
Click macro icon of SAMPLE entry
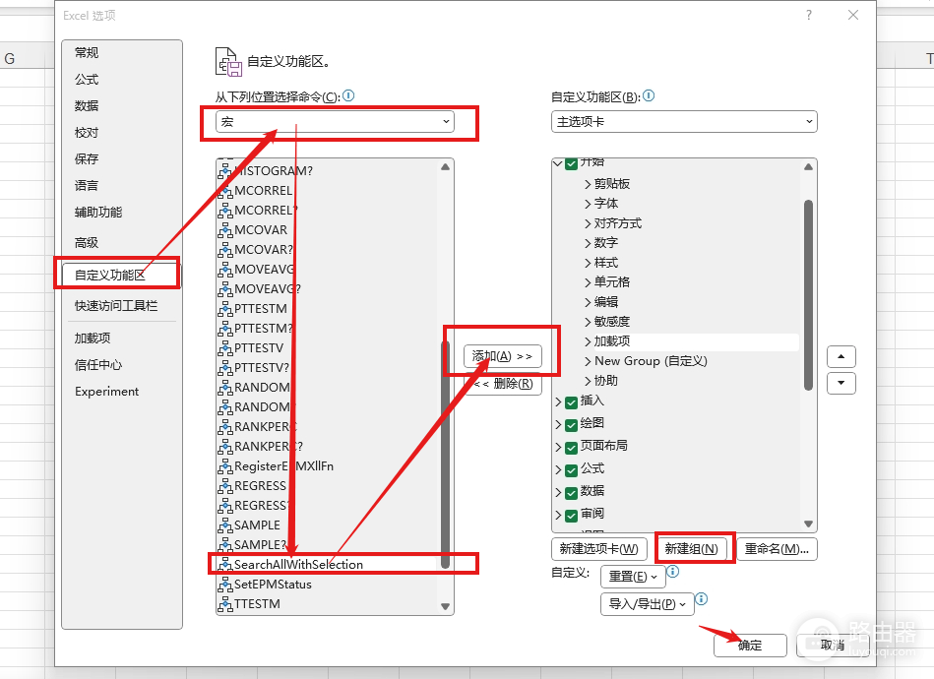(225, 525)
